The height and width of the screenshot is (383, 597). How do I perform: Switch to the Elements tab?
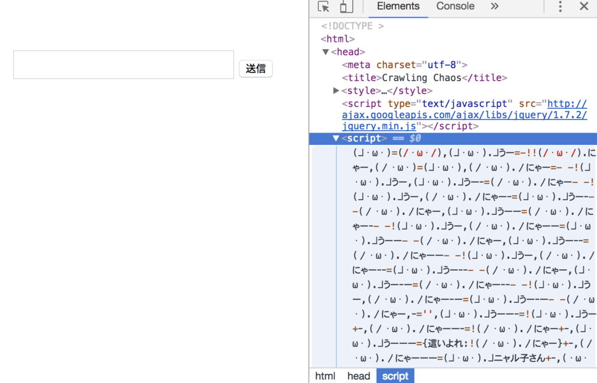tap(398, 6)
